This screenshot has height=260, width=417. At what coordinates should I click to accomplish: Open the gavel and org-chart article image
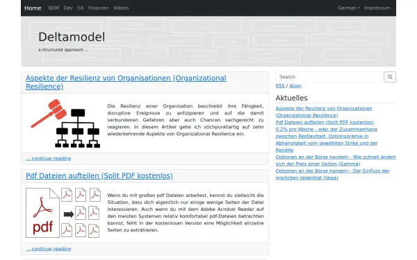(x=66, y=123)
